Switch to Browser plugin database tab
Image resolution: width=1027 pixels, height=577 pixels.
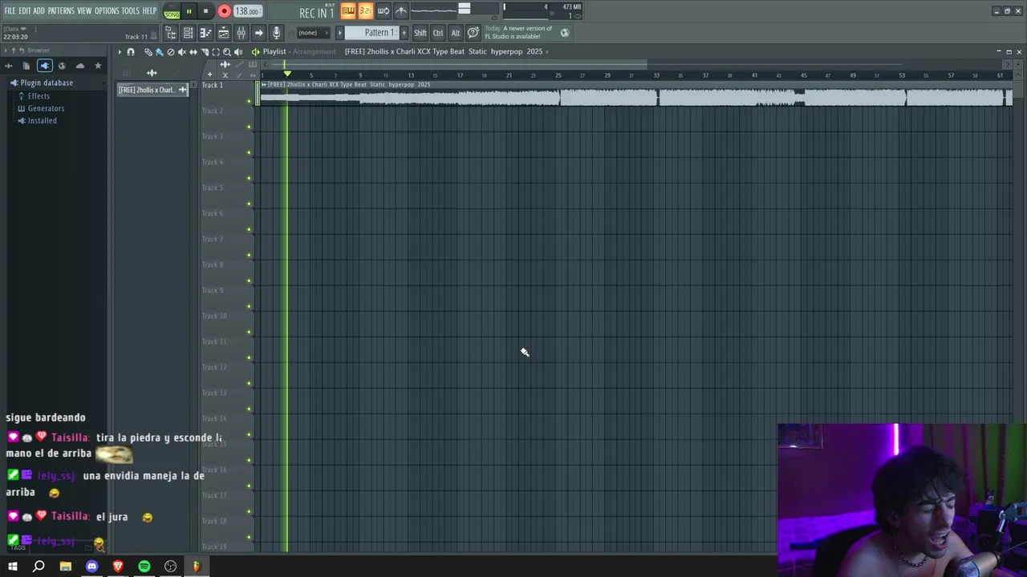coord(44,66)
